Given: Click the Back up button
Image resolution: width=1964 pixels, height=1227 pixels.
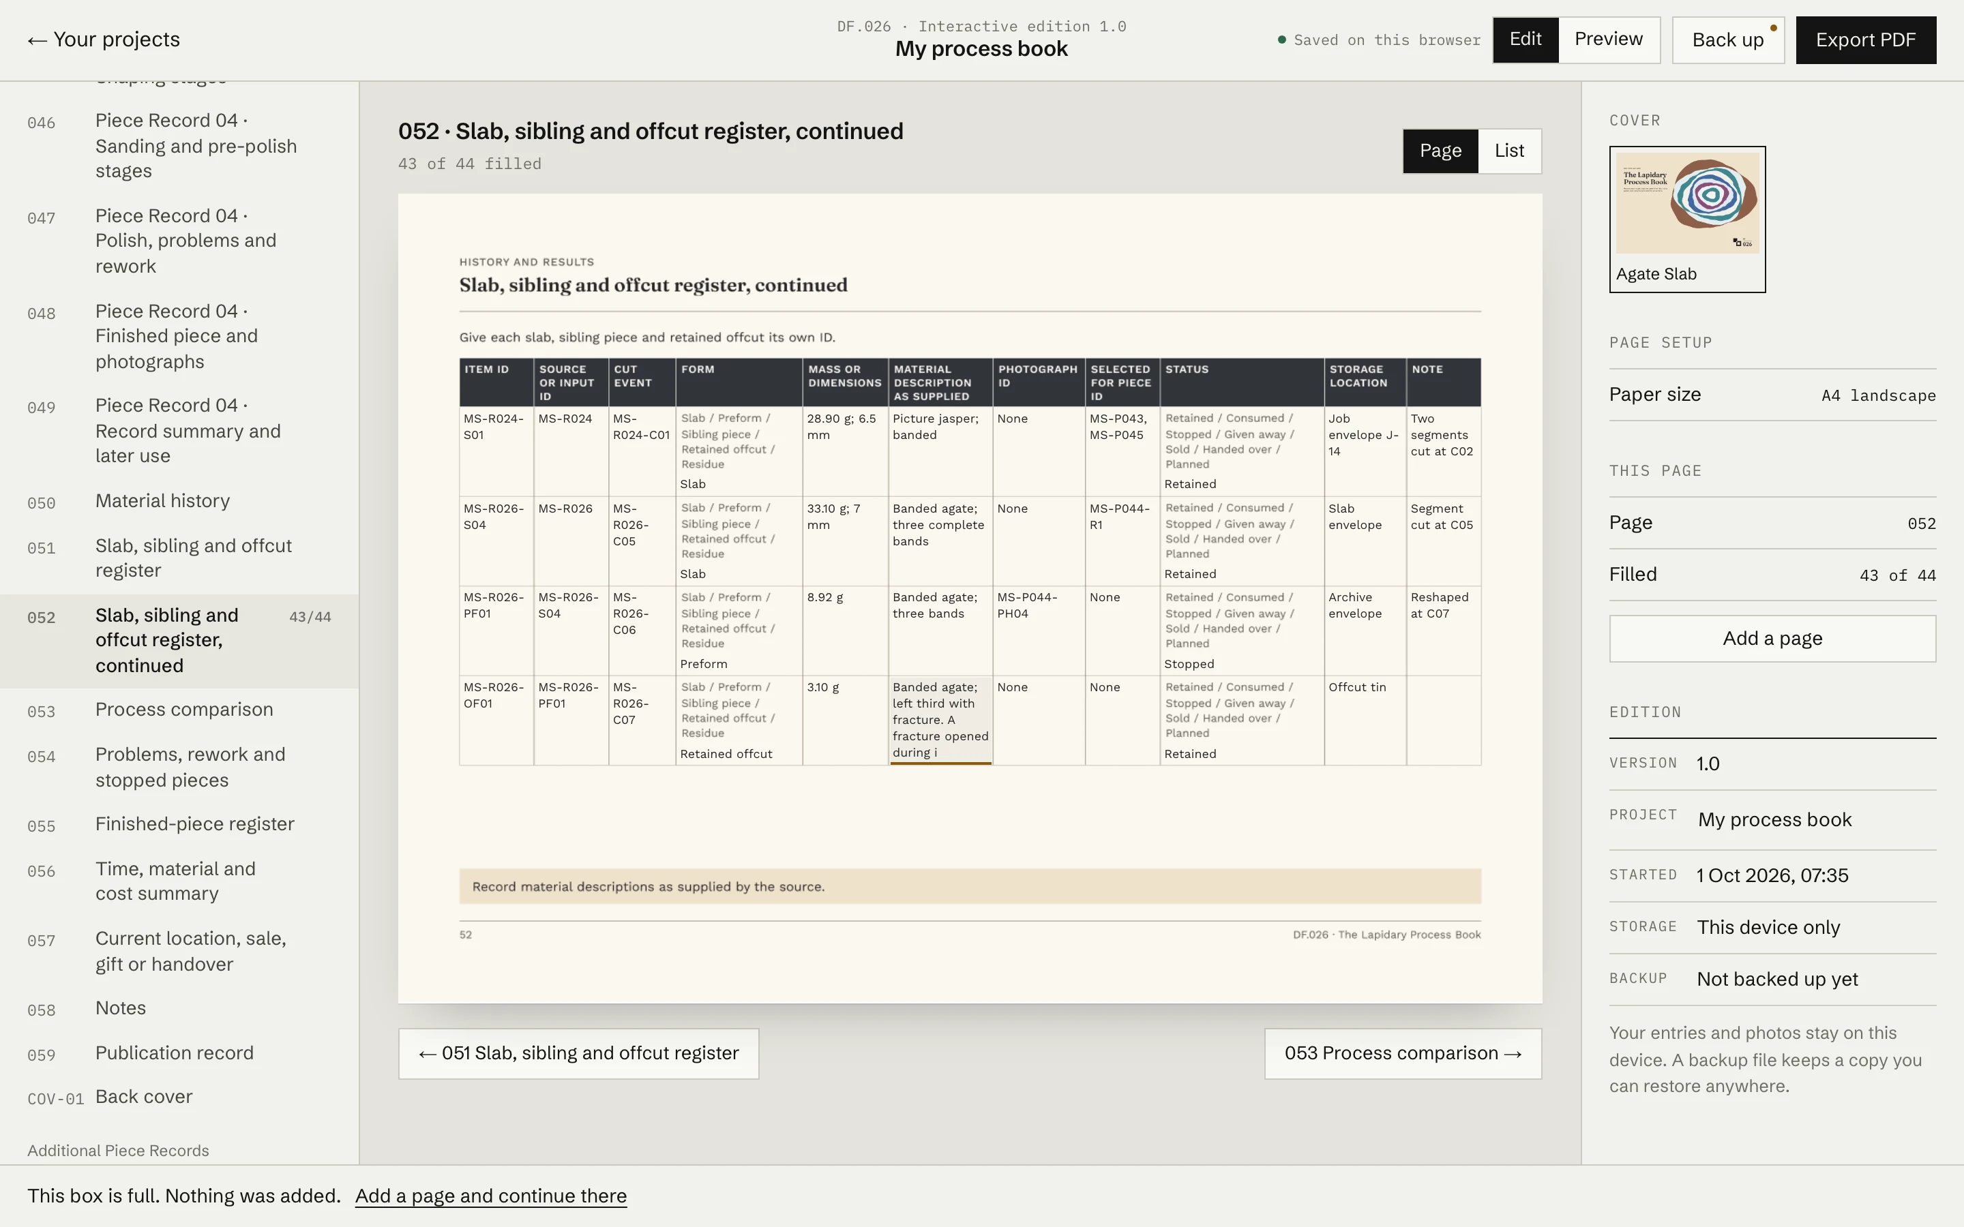Looking at the screenshot, I should (1728, 40).
